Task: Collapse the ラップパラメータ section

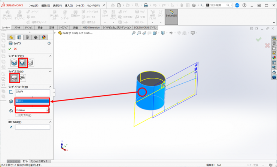Action: 49,87
